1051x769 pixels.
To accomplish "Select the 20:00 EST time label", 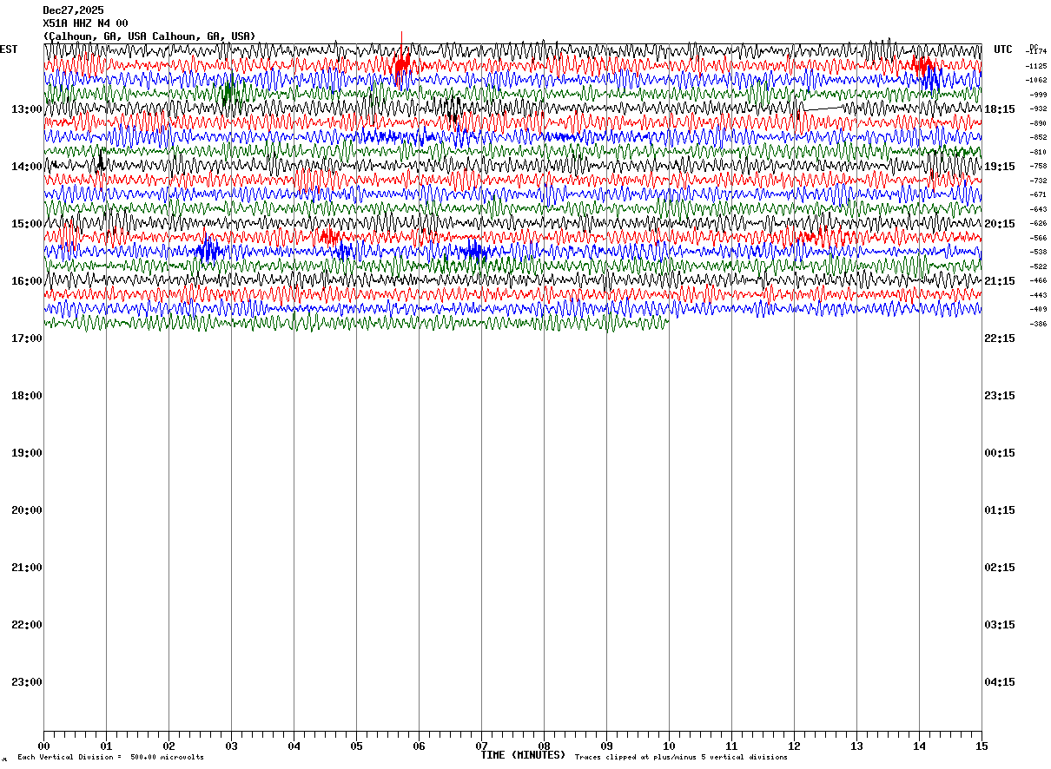I will pyautogui.click(x=27, y=510).
